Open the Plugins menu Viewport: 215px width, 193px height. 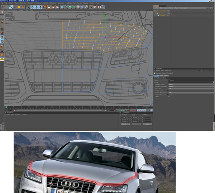[x=85, y=3]
